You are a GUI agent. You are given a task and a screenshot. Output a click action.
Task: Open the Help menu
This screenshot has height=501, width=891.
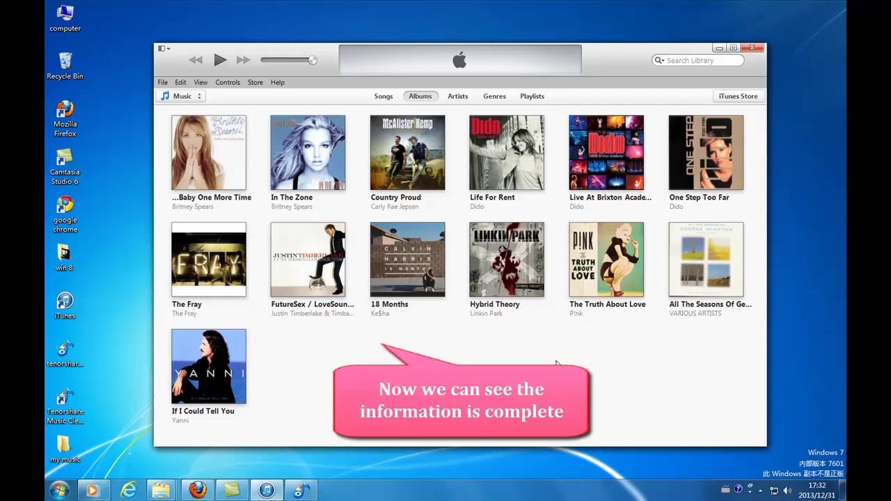[x=278, y=82]
